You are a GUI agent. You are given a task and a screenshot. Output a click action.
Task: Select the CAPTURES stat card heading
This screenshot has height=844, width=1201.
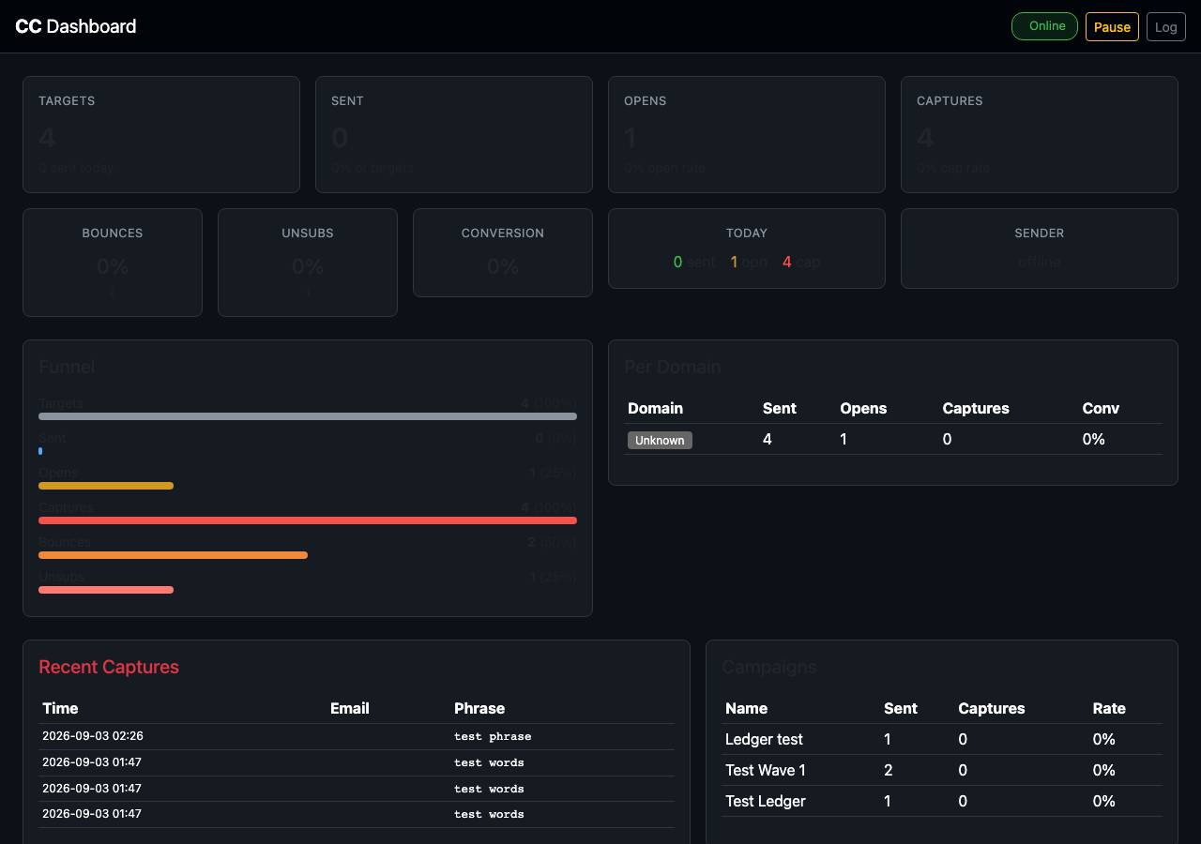pos(950,100)
